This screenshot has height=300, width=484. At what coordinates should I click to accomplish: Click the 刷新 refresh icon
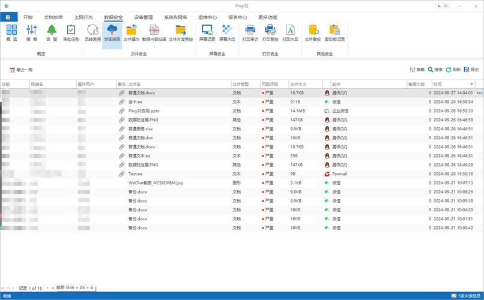449,70
